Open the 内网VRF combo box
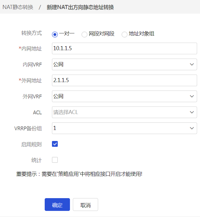Screen dimensions: 200x217 (119, 64)
